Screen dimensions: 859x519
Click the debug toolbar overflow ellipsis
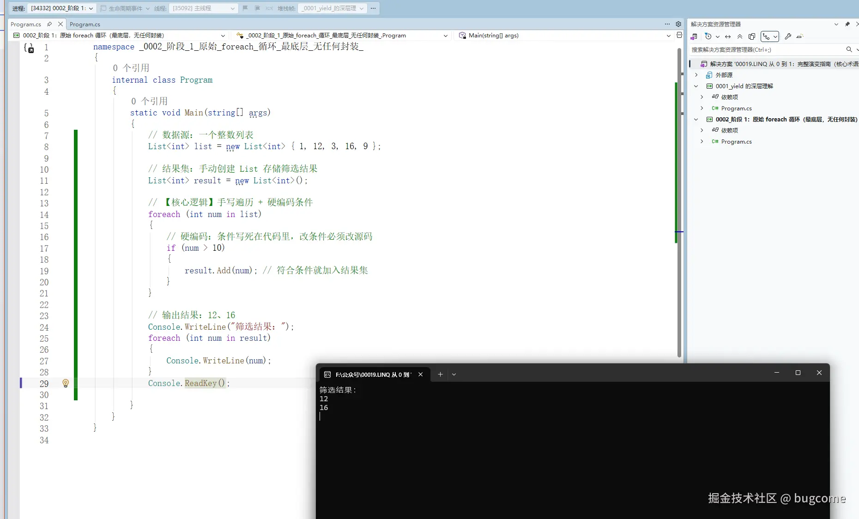[x=373, y=8]
